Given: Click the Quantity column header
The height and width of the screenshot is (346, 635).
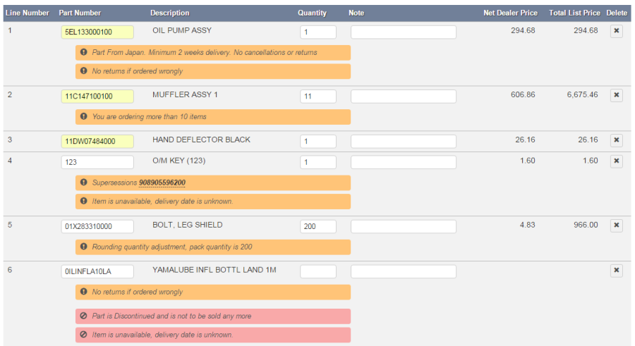Looking at the screenshot, I should point(312,13).
